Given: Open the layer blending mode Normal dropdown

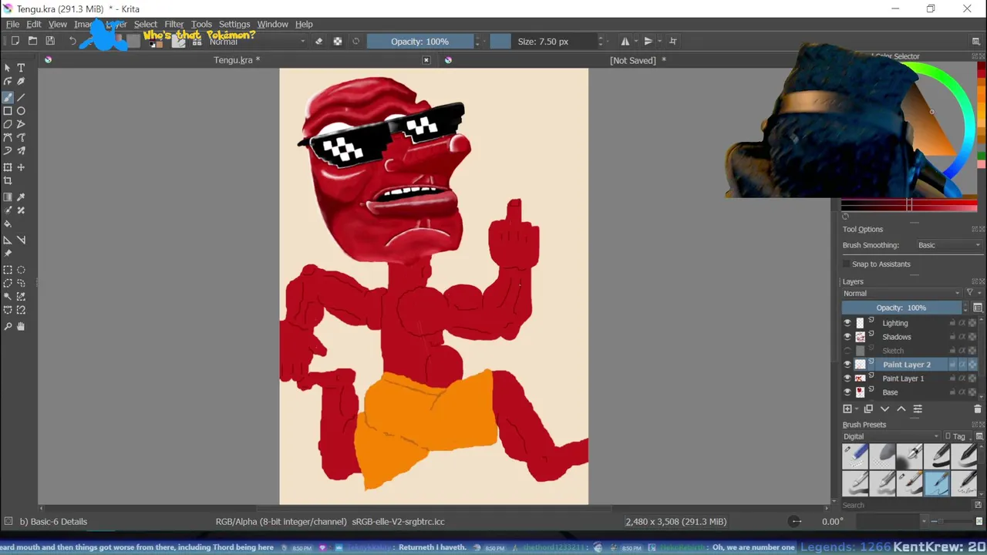Looking at the screenshot, I should pyautogui.click(x=901, y=293).
